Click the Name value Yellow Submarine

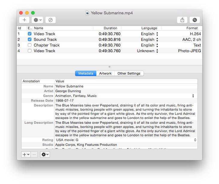69,86
